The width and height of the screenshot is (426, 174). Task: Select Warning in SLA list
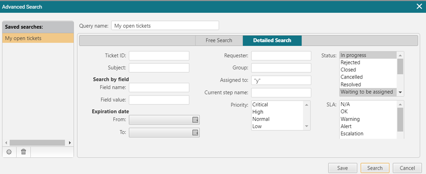[x=368, y=119]
